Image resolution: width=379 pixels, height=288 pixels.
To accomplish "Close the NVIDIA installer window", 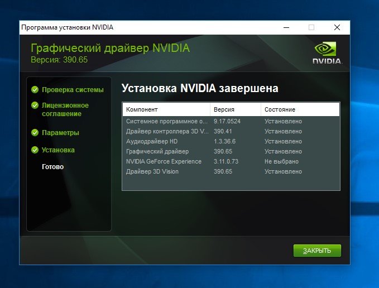I will (x=337, y=27).
